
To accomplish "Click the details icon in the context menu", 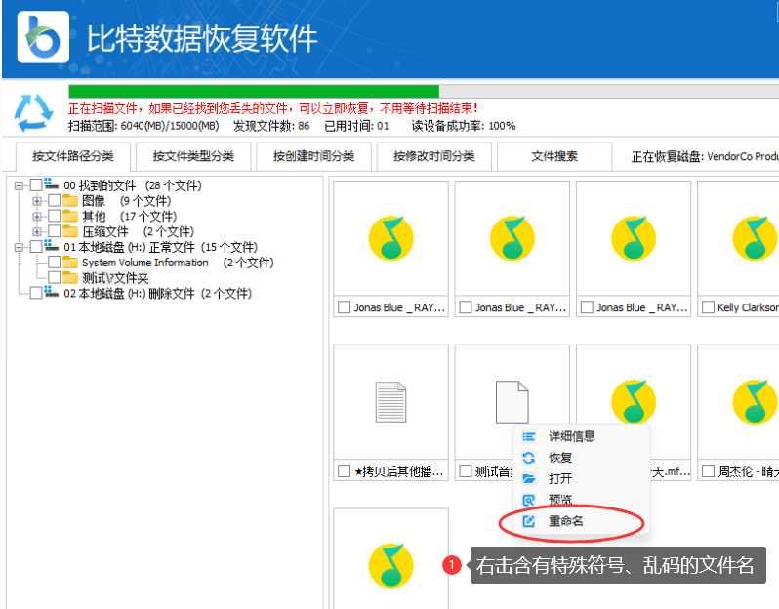I will pyautogui.click(x=529, y=436).
